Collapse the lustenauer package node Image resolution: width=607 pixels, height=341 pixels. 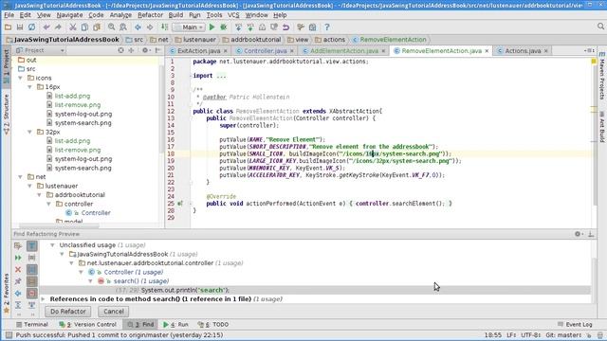coord(29,186)
